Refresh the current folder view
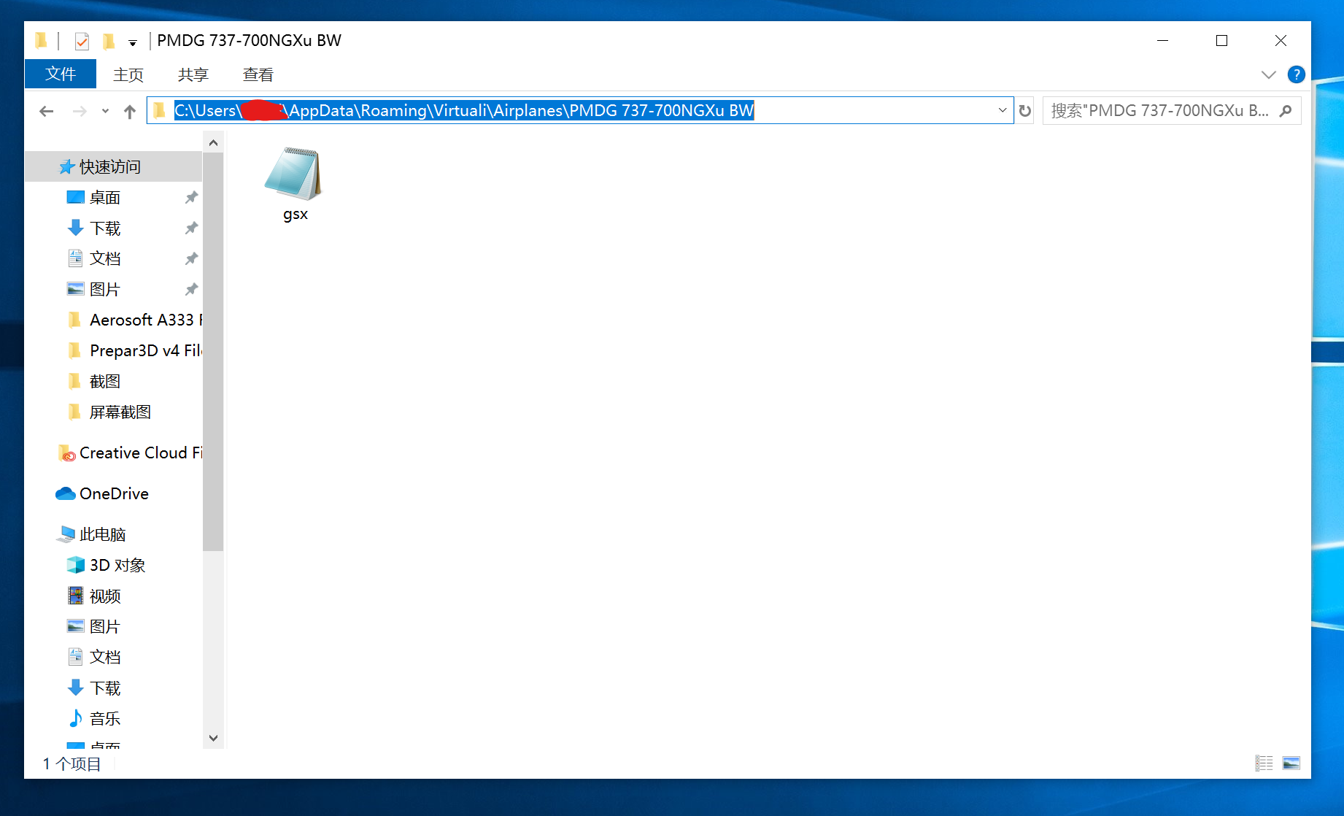 [1025, 111]
